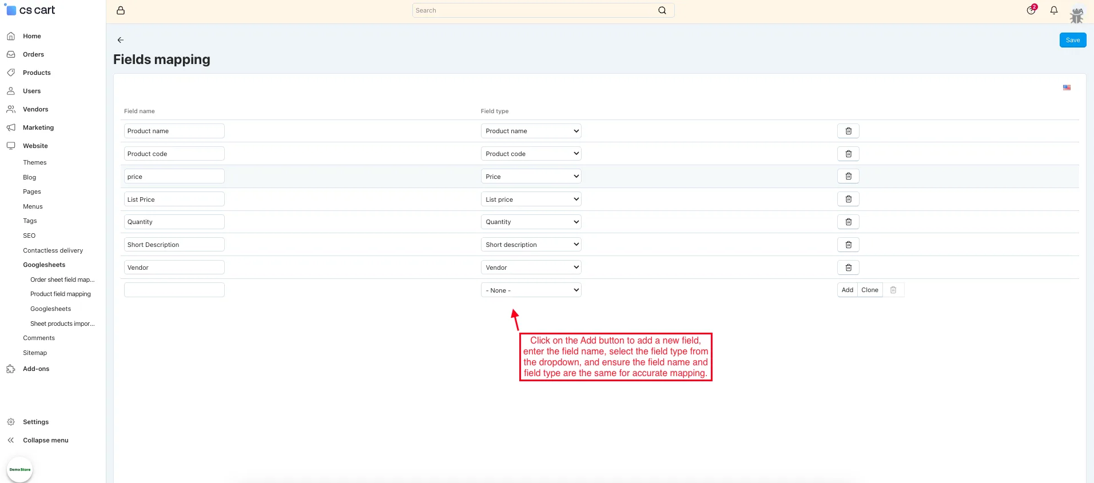Delete the Quantity field row
Image resolution: width=1094 pixels, height=483 pixels.
848,222
